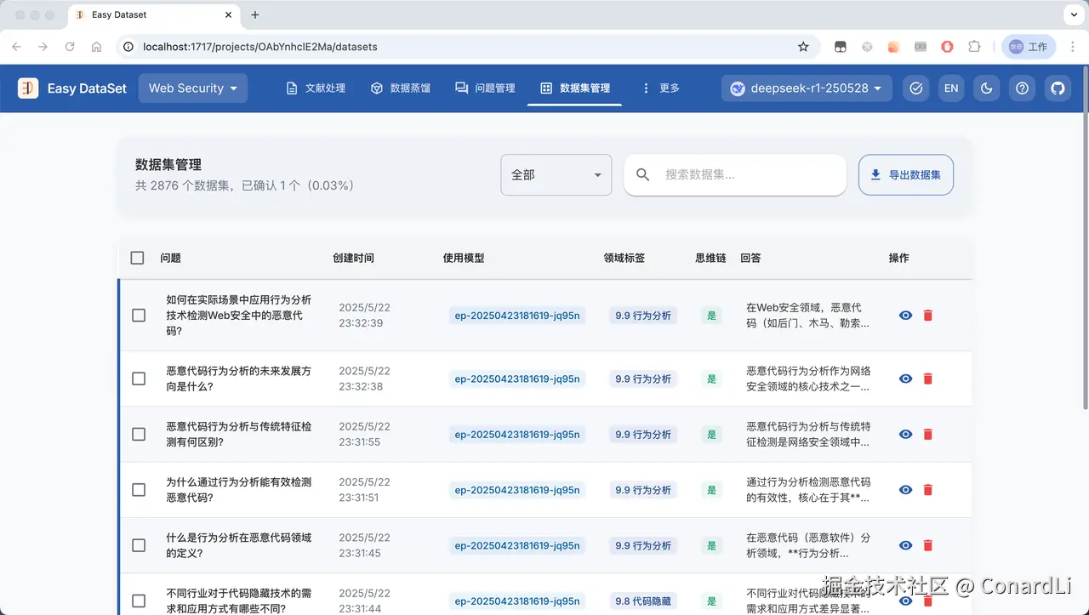This screenshot has height=615, width=1089.
Task: Click the 领域标签 column header
Action: pos(624,258)
